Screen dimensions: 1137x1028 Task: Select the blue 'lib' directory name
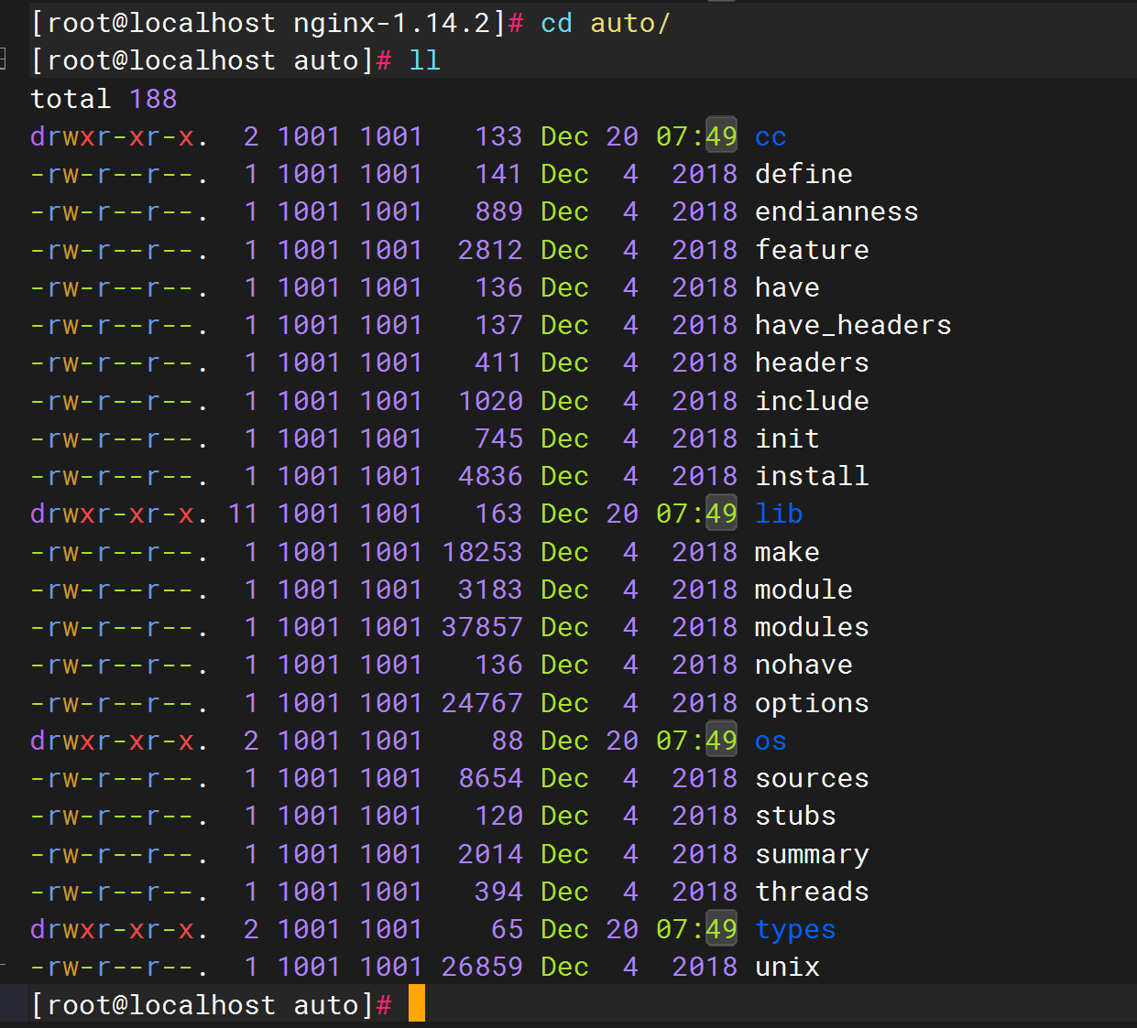click(779, 514)
